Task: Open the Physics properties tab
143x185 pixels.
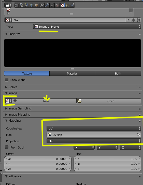Action: click(x=72, y=5)
